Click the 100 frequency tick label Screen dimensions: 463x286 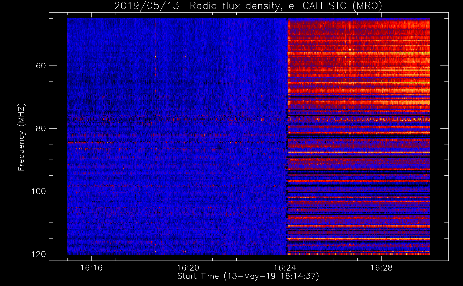click(x=38, y=191)
